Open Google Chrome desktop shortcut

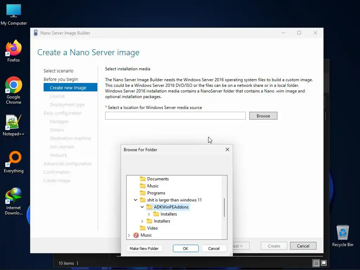pyautogui.click(x=14, y=90)
